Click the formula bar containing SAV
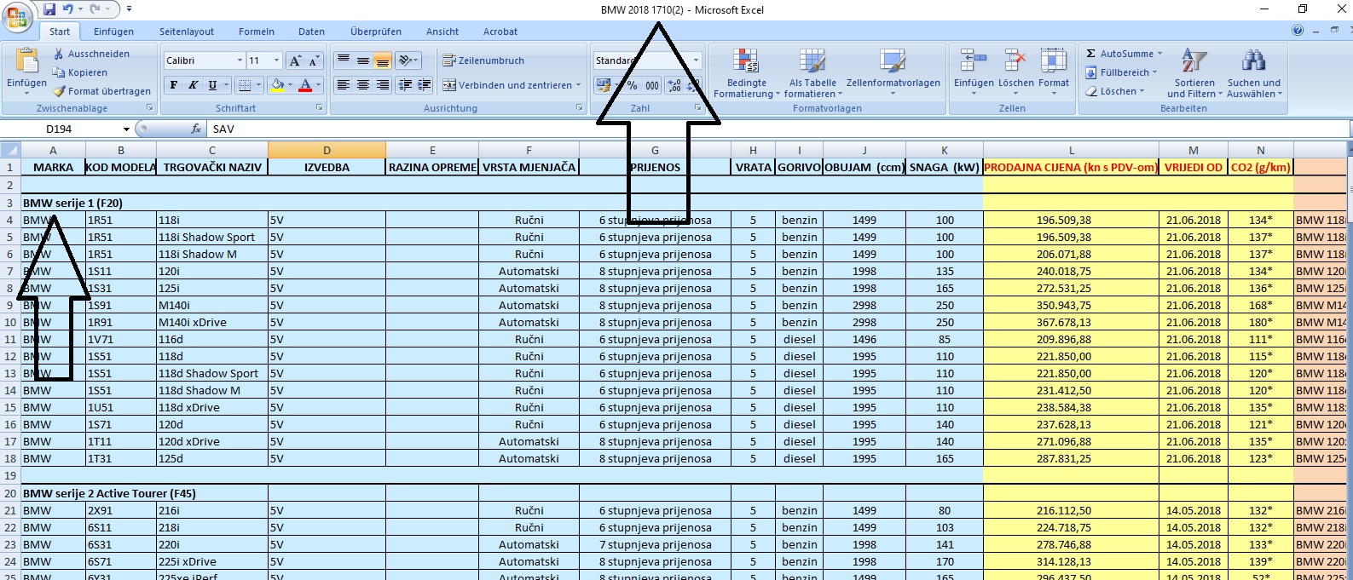 tap(778, 129)
